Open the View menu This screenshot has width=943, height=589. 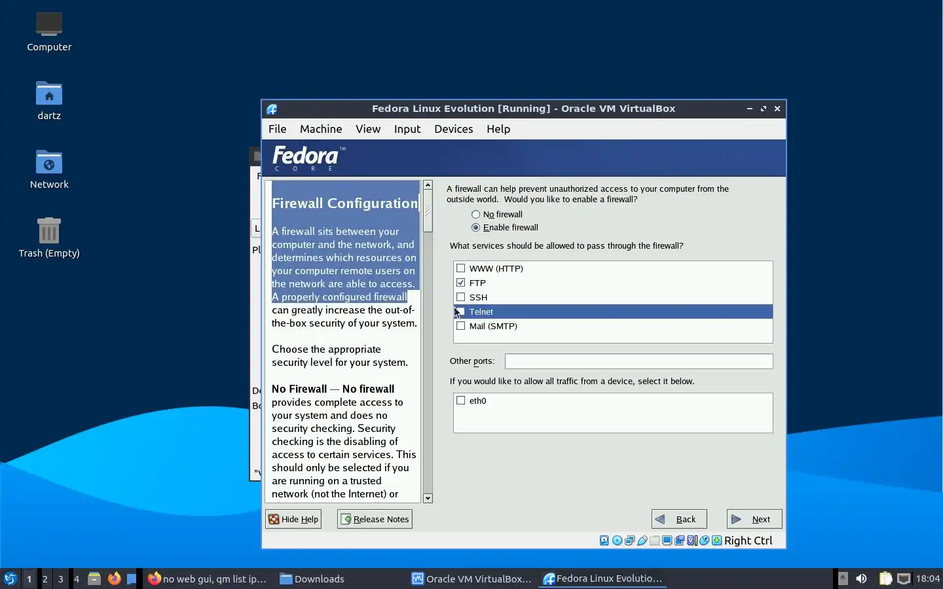click(x=368, y=129)
